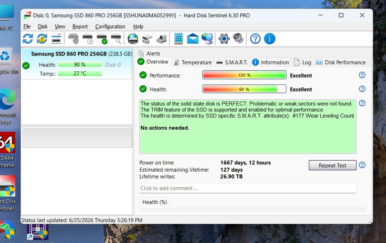The image size is (386, 243).
Task: Click the 90 % health bar in disk list
Action: click(x=80, y=65)
